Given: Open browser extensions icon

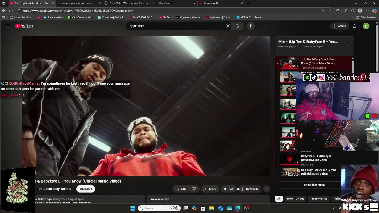Looking at the screenshot, I should (x=338, y=11).
